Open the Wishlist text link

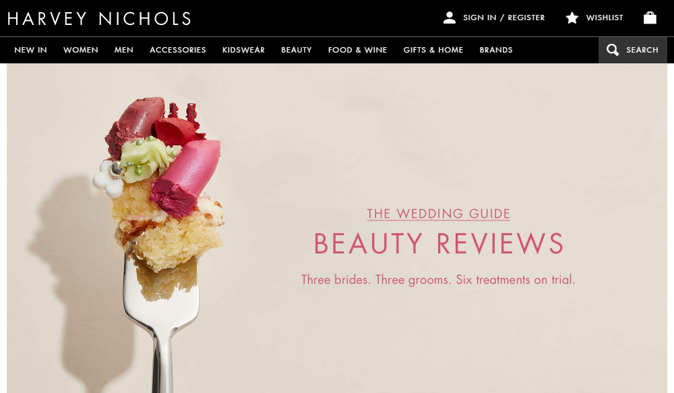click(x=605, y=18)
